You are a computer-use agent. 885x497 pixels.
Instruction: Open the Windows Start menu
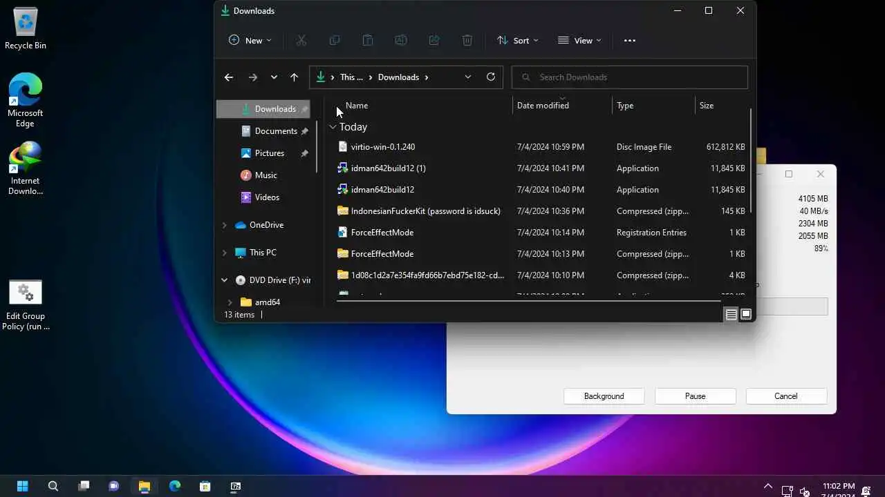point(23,486)
